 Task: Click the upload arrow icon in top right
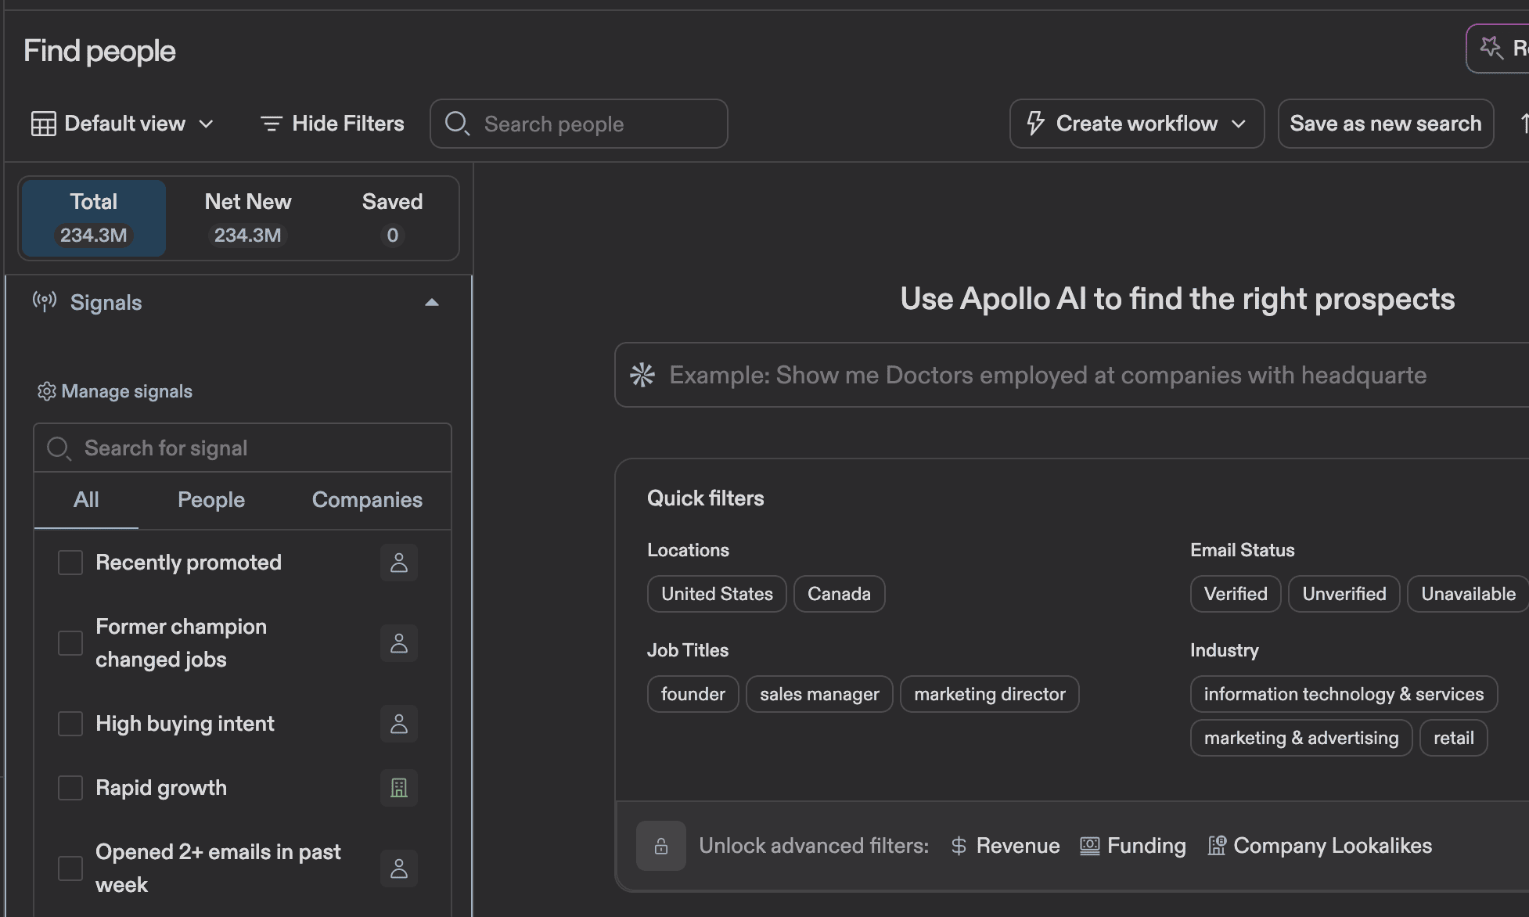pyautogui.click(x=1522, y=123)
